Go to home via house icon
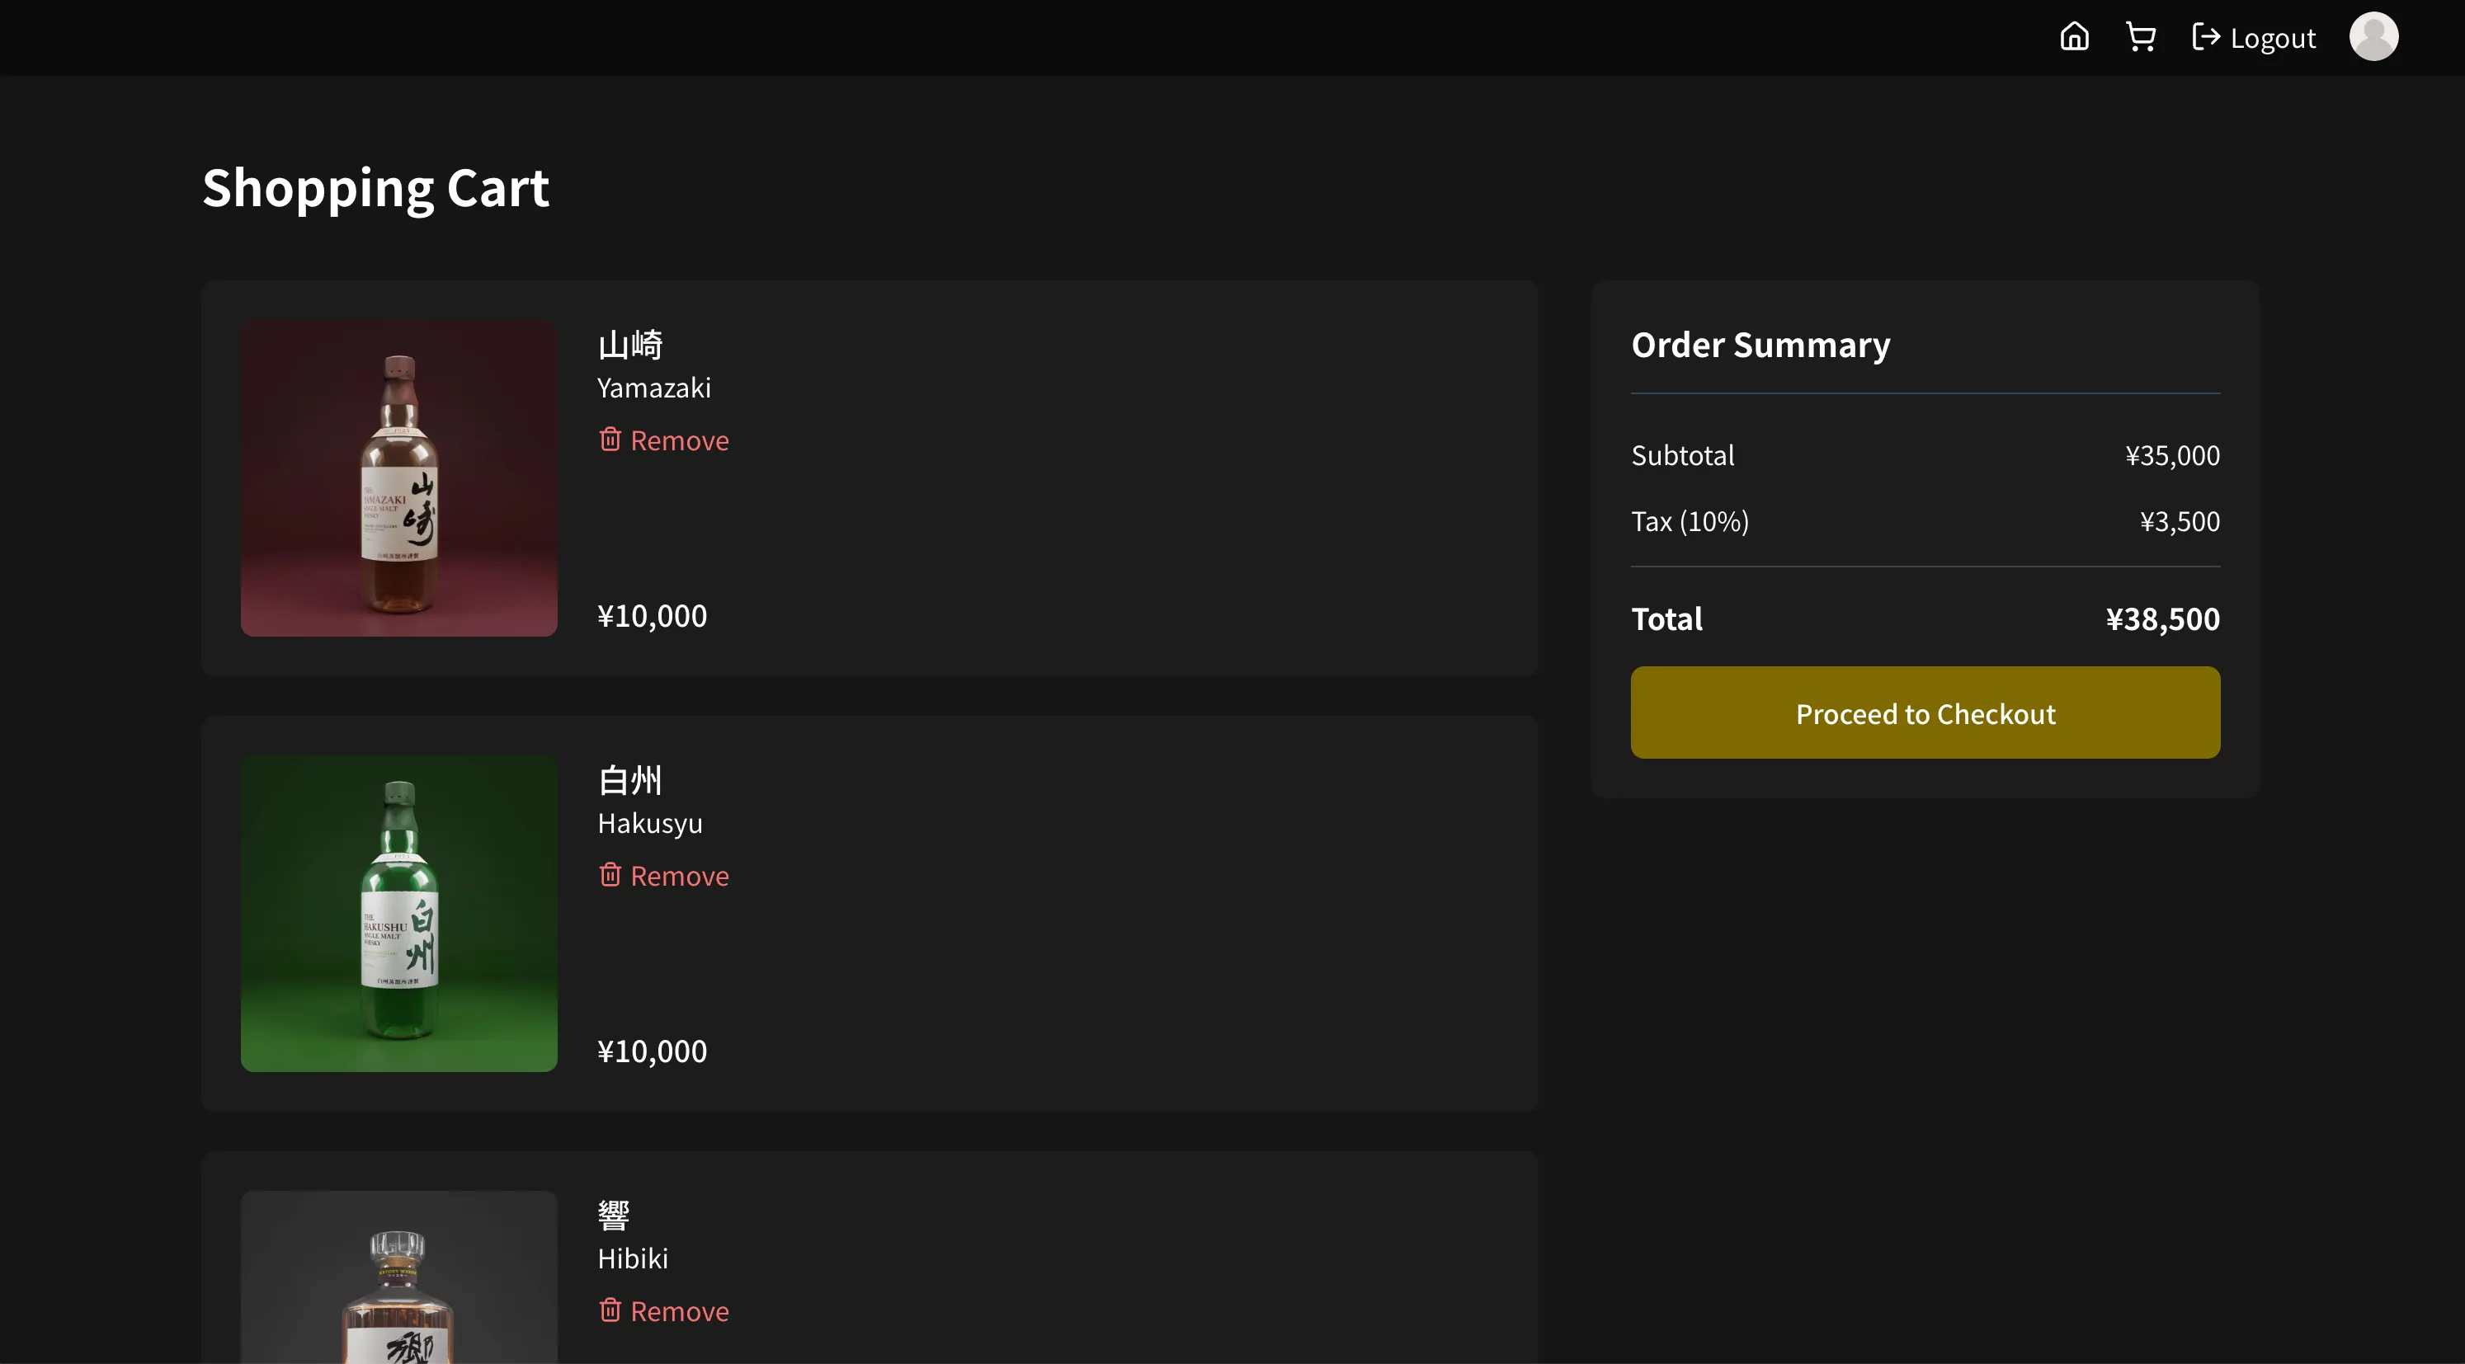Screen dimensions: 2465x1364 (2074, 37)
